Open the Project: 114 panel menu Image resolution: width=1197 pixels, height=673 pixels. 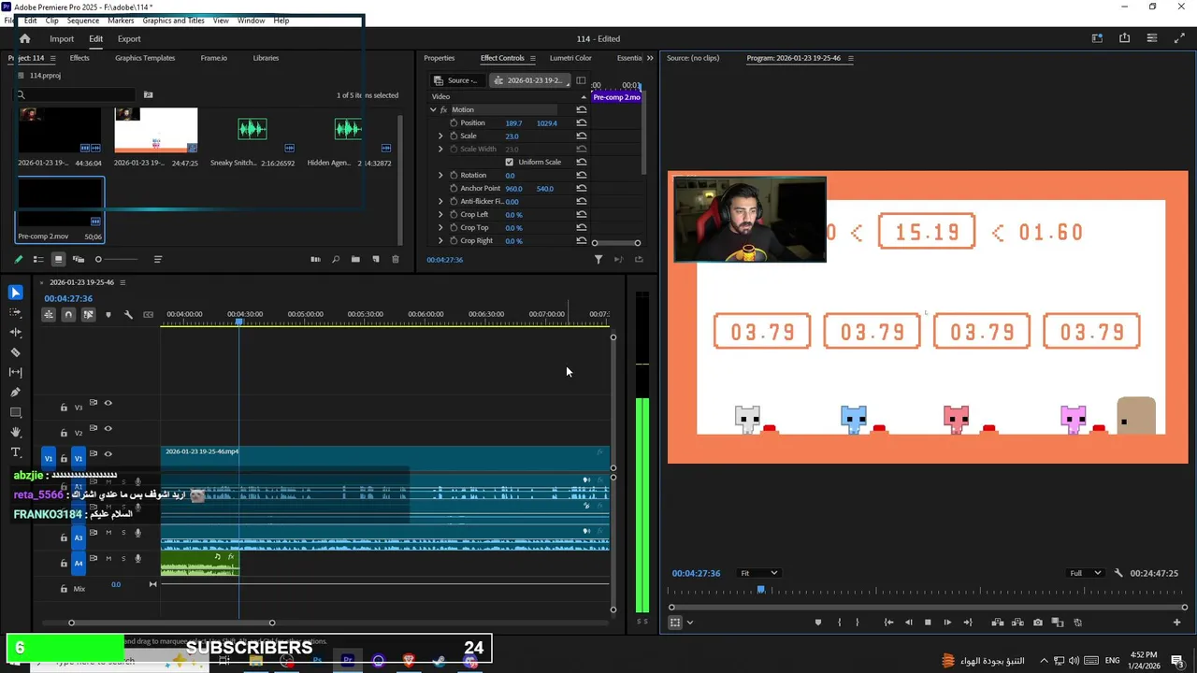[x=51, y=58]
